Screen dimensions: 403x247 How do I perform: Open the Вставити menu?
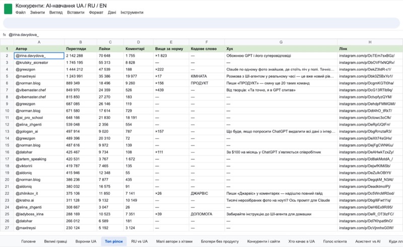76,12
